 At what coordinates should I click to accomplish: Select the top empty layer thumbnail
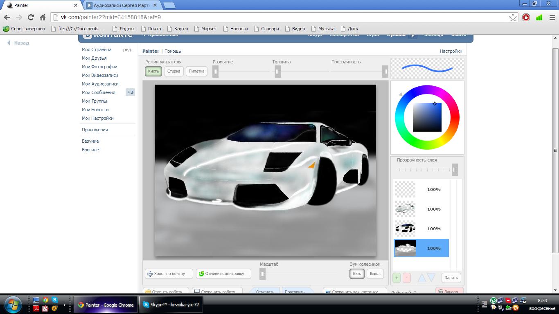(x=405, y=189)
